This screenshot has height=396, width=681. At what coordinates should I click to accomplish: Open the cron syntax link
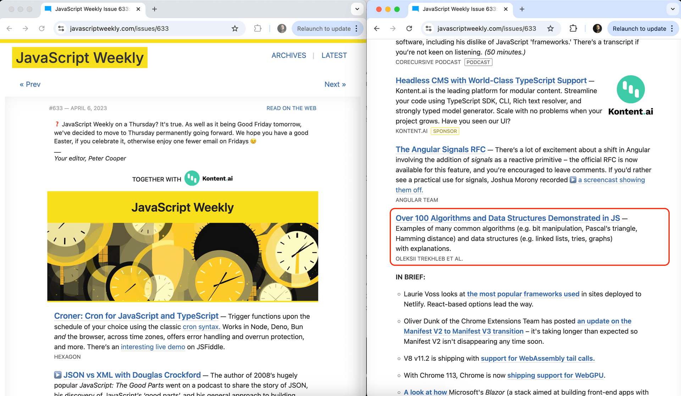click(x=201, y=327)
